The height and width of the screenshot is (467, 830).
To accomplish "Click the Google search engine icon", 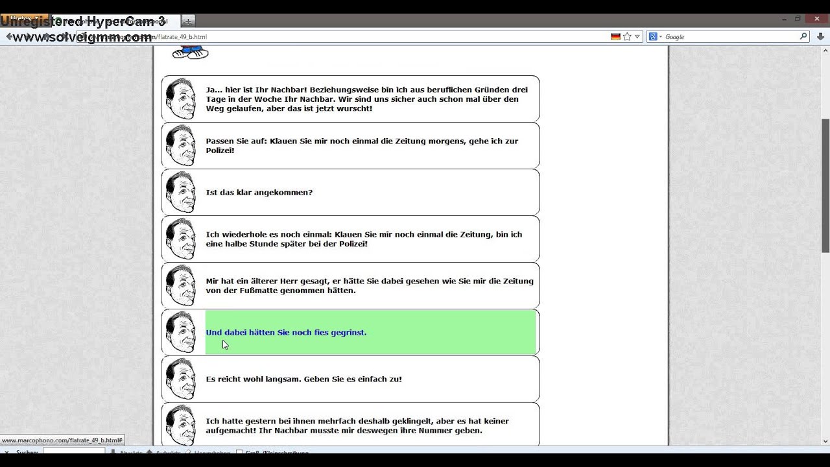I will 653,37.
